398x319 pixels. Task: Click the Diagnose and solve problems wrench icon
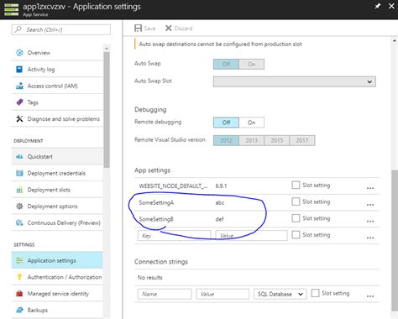(19, 119)
